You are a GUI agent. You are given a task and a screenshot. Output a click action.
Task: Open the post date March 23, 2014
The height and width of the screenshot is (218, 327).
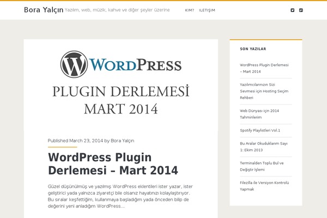86,141
